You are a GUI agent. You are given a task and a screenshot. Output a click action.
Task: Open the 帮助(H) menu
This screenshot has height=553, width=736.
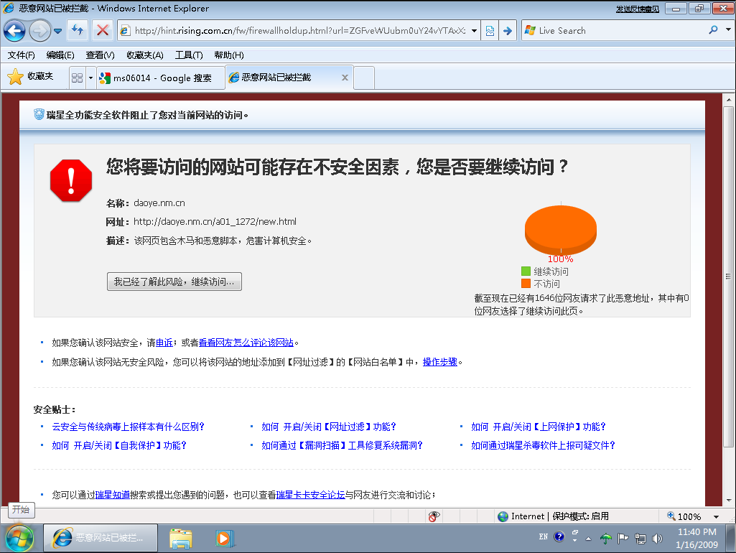(228, 55)
